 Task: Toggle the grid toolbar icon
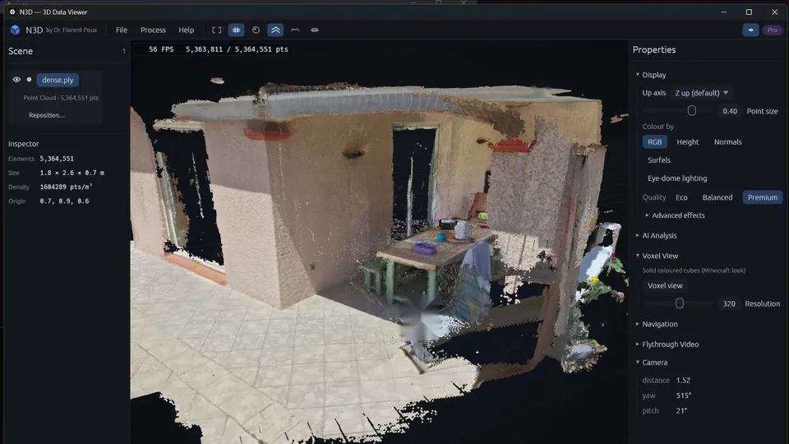click(236, 30)
